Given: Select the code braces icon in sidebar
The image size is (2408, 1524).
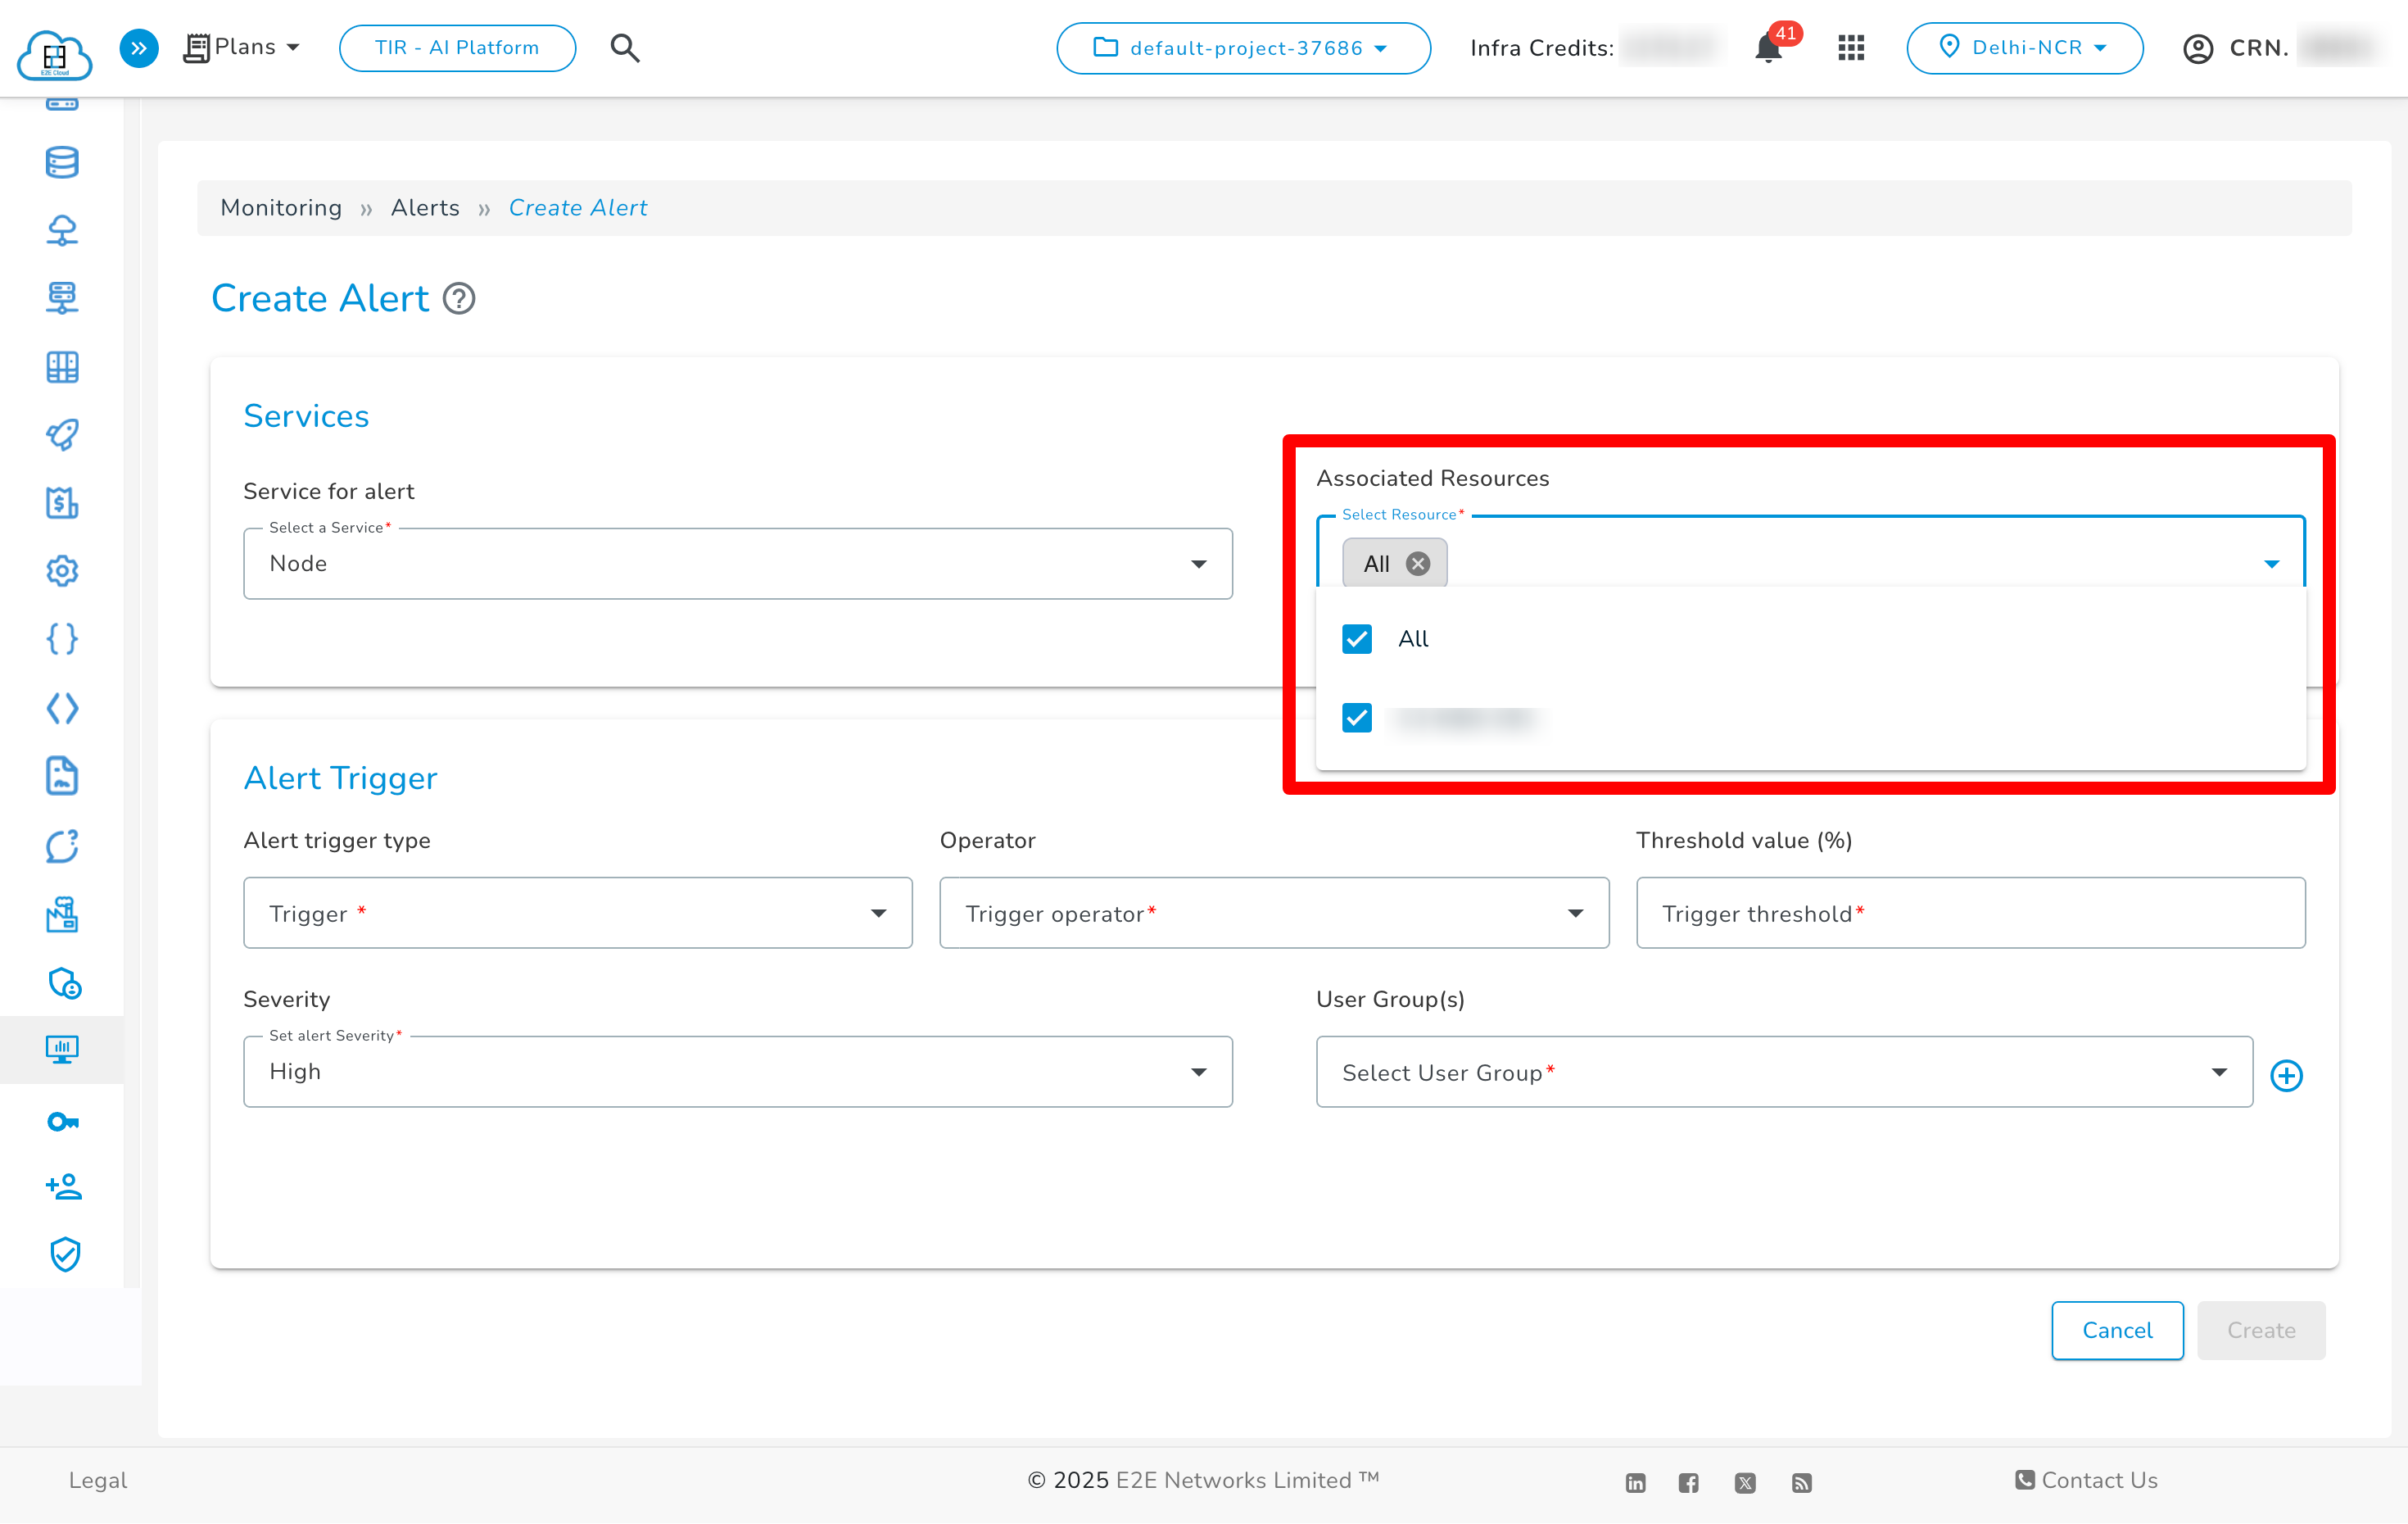Looking at the screenshot, I should click(62, 638).
